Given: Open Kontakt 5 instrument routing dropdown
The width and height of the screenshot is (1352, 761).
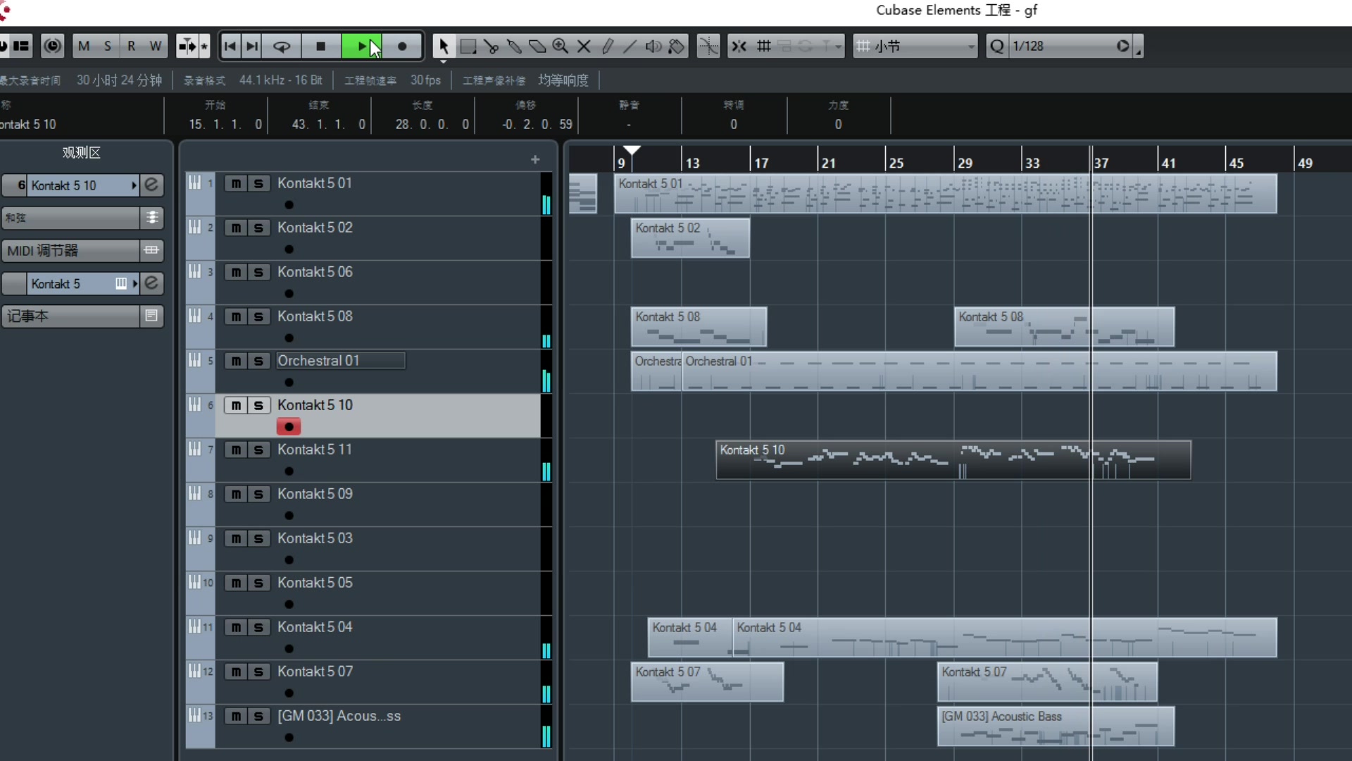Looking at the screenshot, I should tap(134, 283).
